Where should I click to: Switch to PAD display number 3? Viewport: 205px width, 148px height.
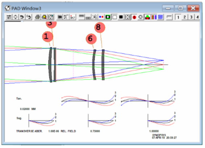[x=191, y=17]
